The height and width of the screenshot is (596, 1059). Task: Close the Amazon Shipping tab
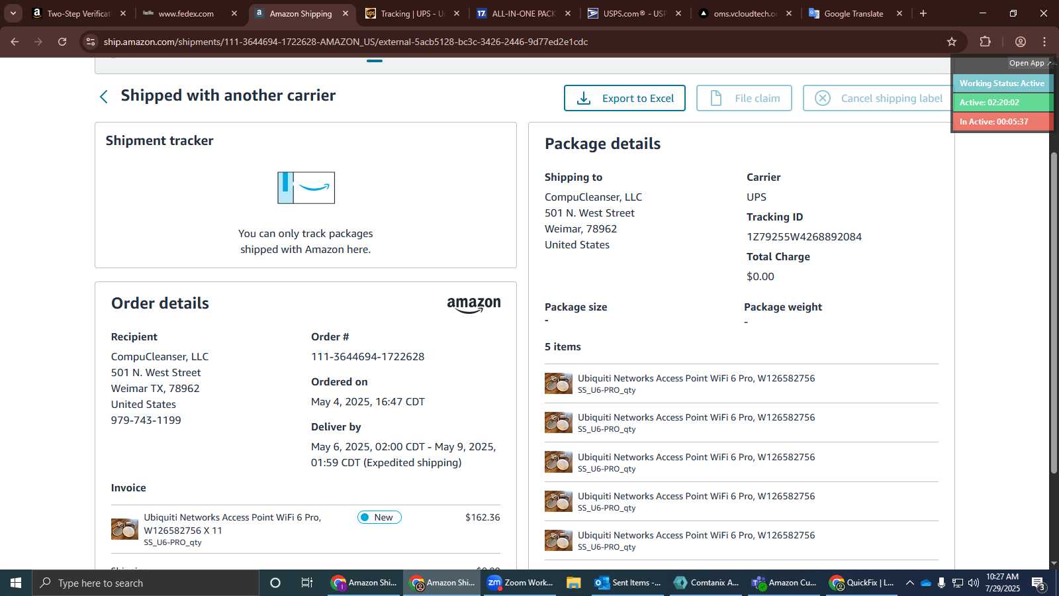[x=345, y=13]
